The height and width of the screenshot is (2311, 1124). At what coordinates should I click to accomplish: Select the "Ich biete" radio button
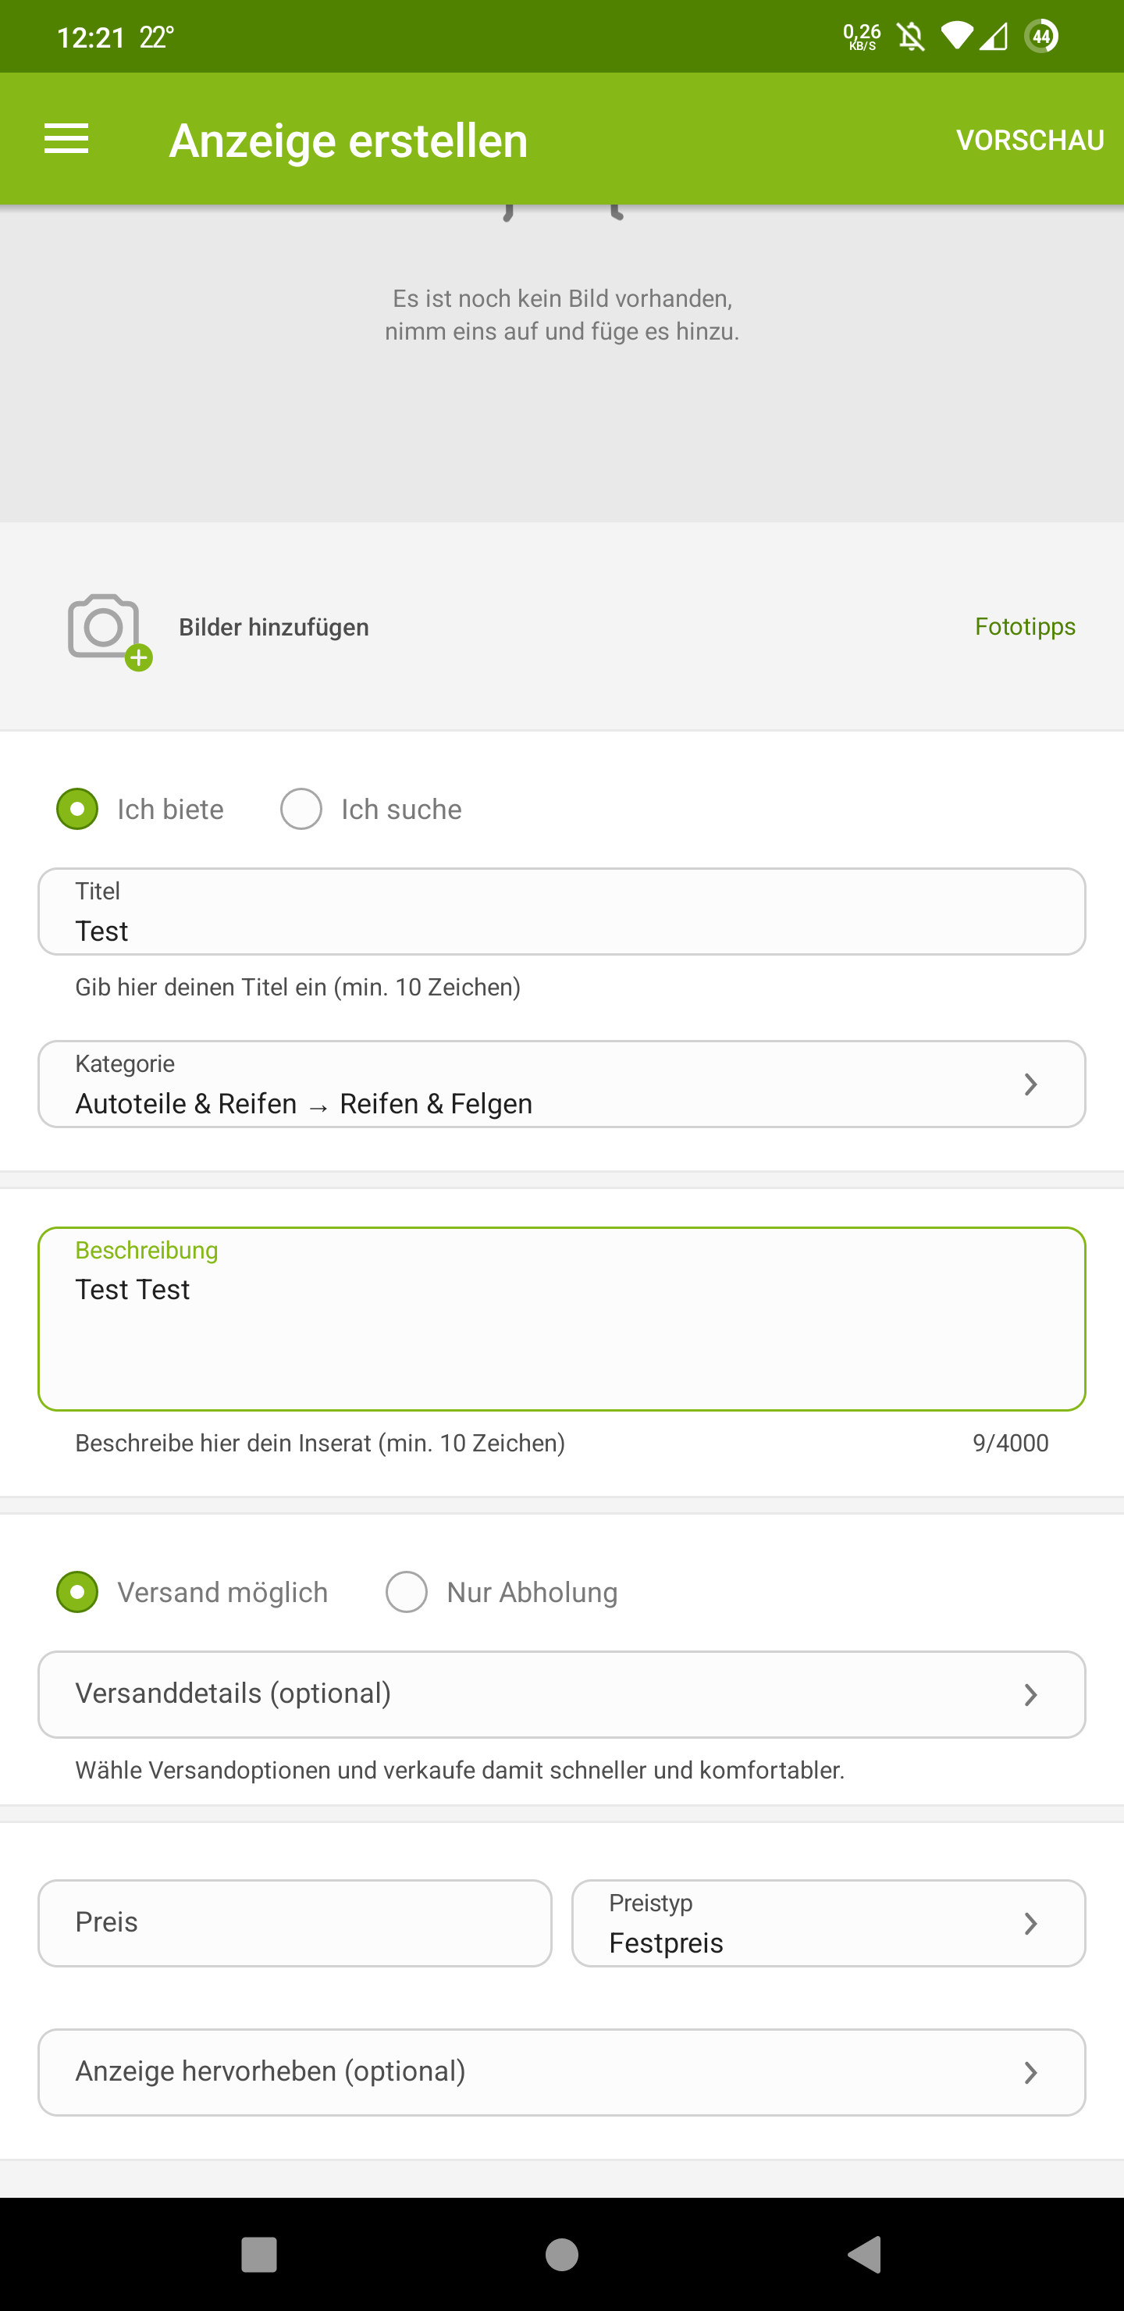click(77, 809)
